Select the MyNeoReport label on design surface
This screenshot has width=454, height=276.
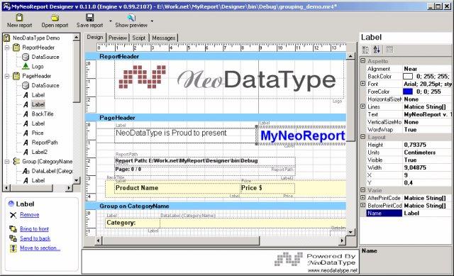pos(301,136)
